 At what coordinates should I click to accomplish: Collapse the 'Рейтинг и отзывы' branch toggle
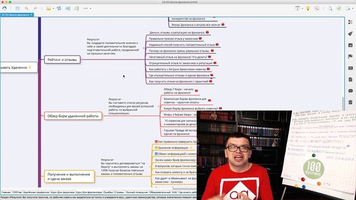(82, 59)
